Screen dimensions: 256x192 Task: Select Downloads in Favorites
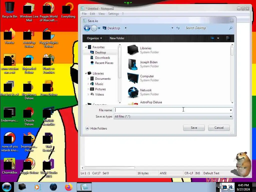click(x=102, y=58)
